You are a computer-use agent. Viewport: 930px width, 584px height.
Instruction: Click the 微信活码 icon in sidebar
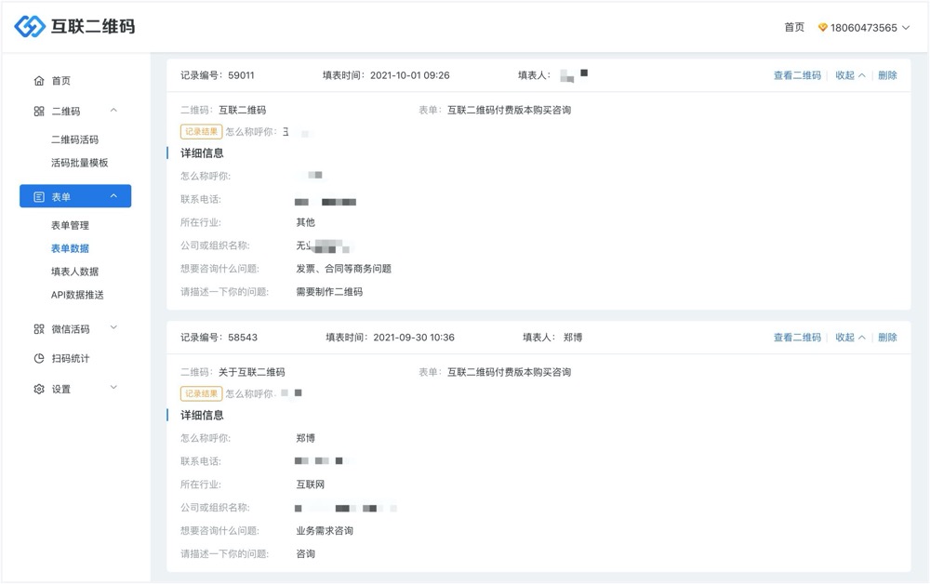coord(39,329)
